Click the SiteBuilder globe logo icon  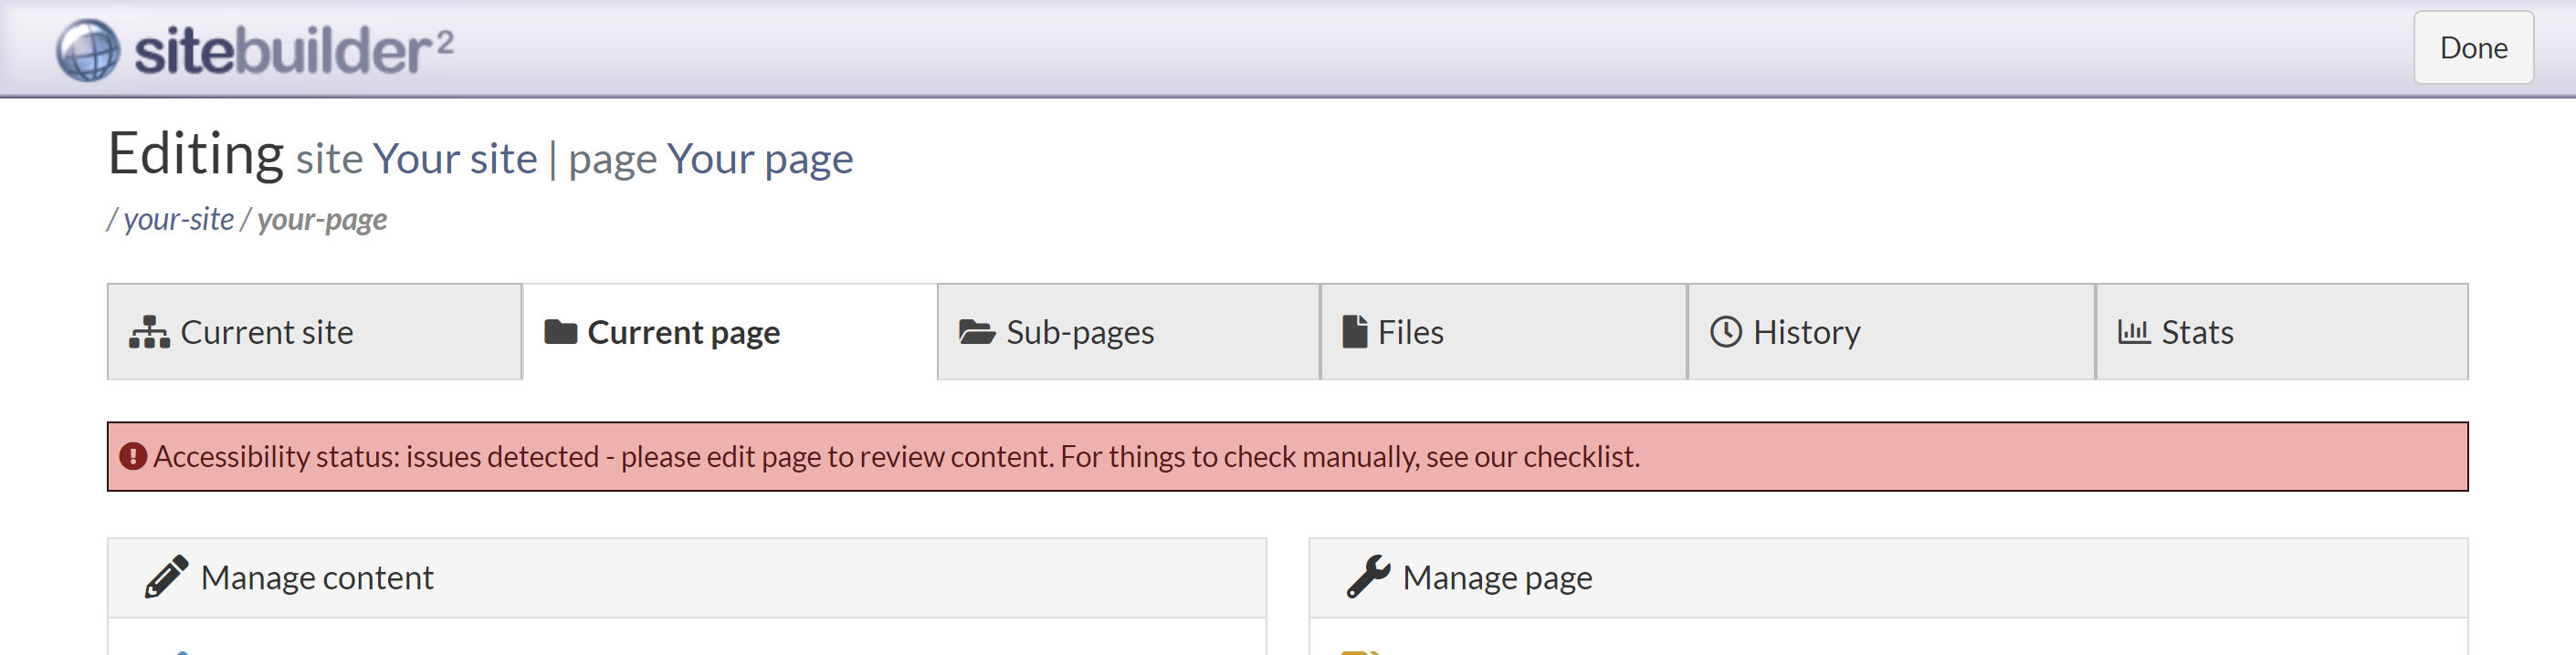pos(88,50)
